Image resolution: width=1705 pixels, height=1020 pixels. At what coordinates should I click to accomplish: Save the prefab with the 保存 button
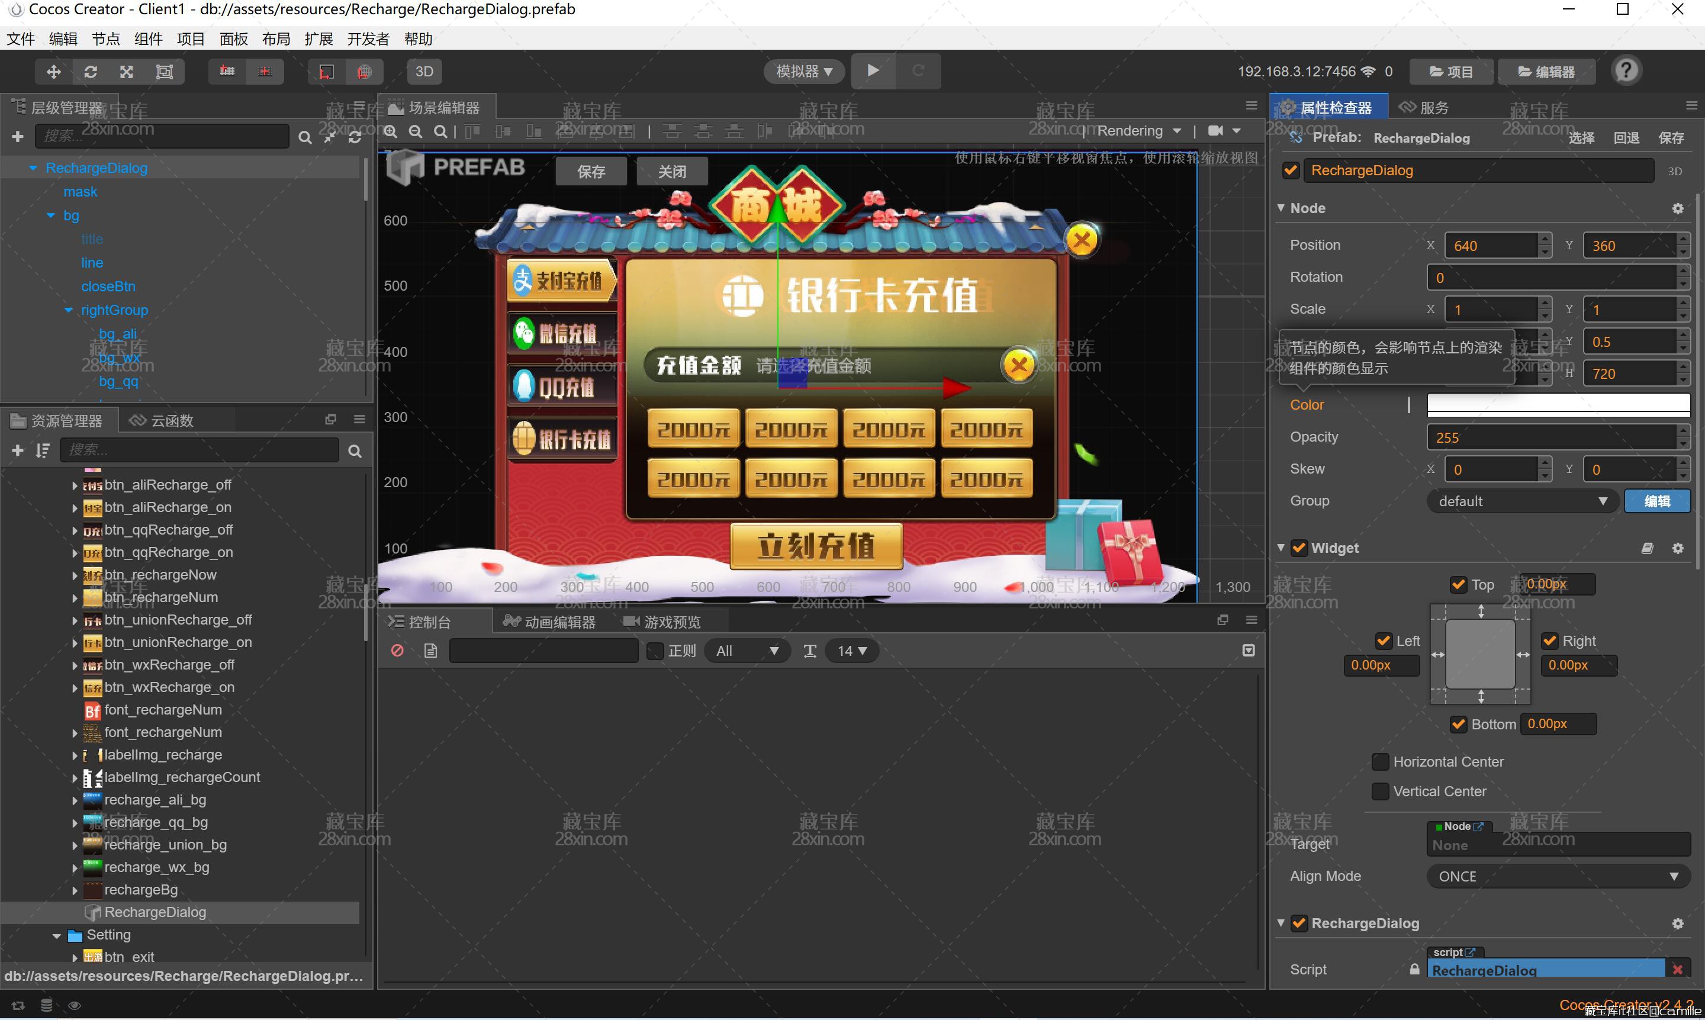[591, 171]
